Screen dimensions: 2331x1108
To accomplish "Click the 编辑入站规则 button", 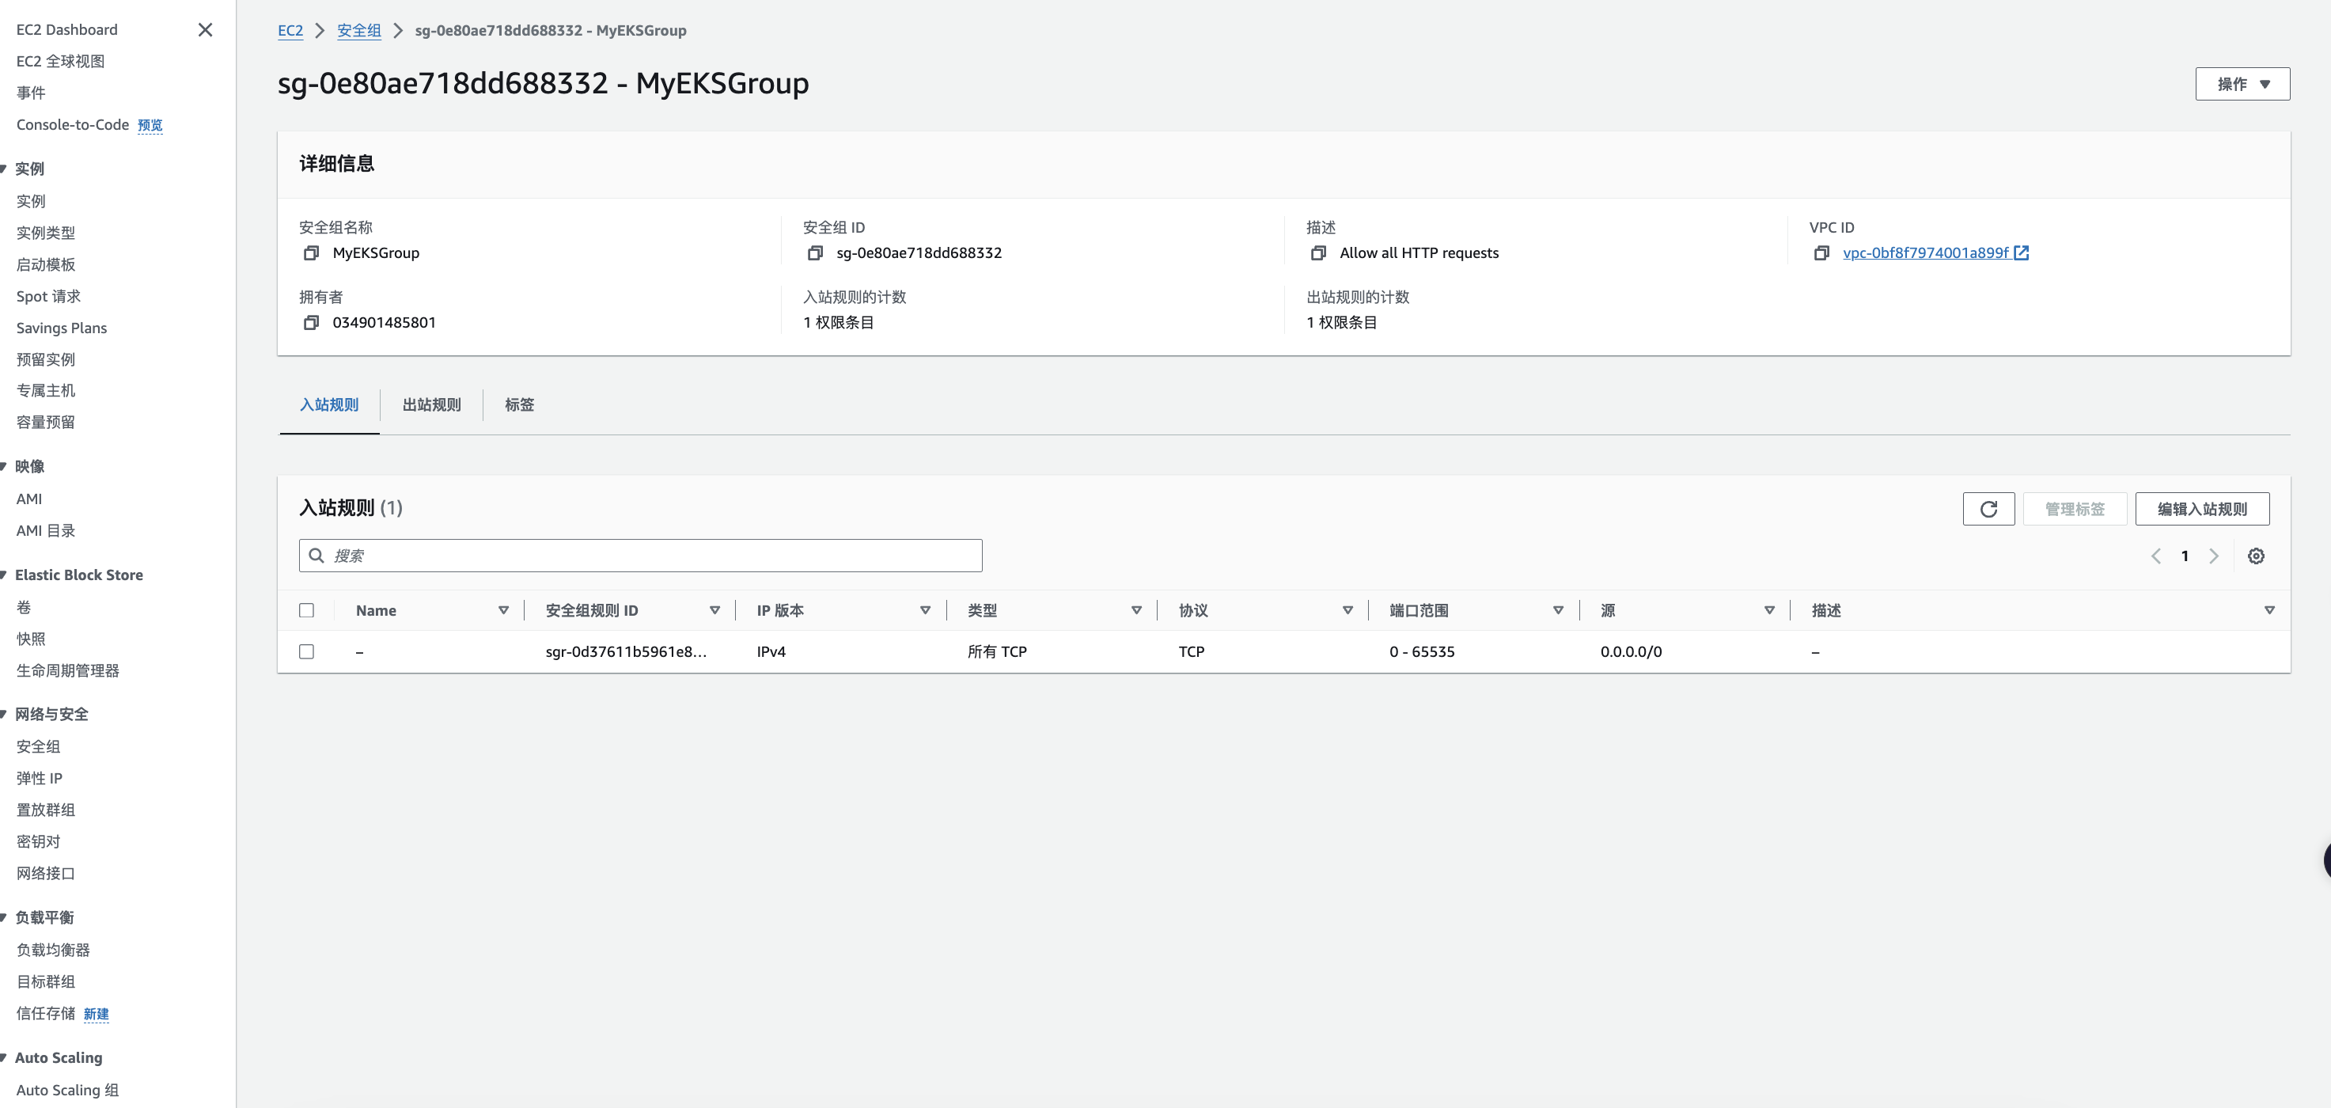I will pyautogui.click(x=2201, y=509).
